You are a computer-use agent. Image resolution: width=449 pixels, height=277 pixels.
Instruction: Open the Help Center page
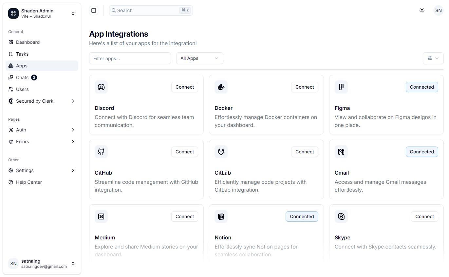coord(42,182)
